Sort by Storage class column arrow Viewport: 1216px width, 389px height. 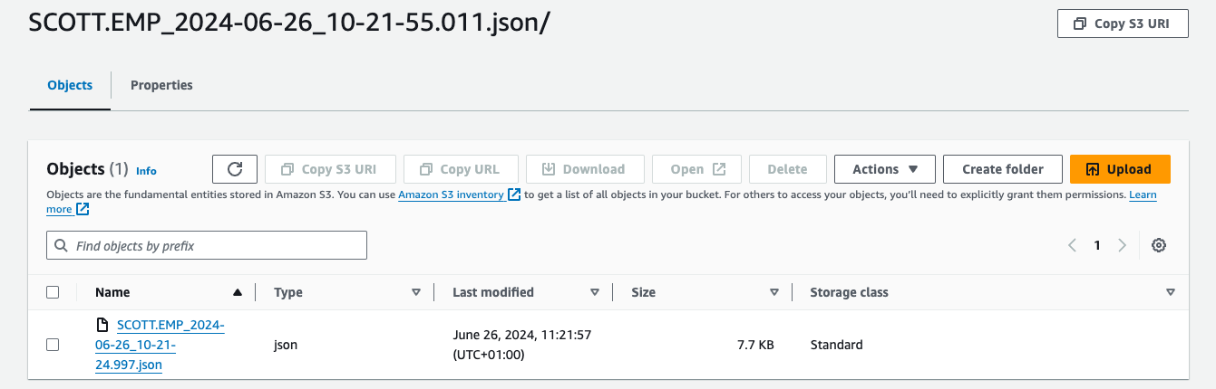(1171, 292)
